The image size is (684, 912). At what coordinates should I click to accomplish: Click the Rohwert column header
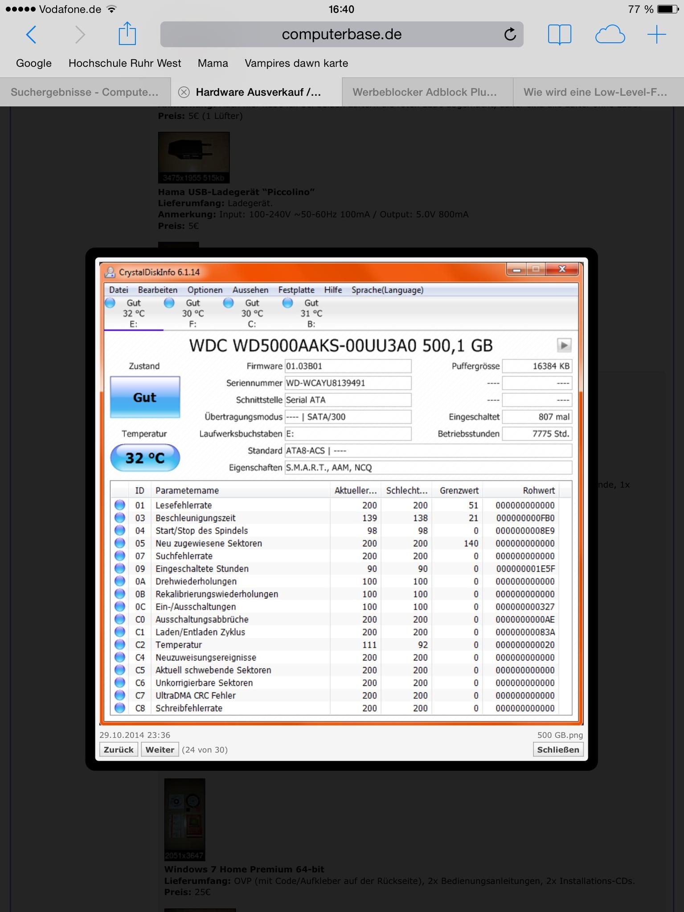click(x=520, y=491)
